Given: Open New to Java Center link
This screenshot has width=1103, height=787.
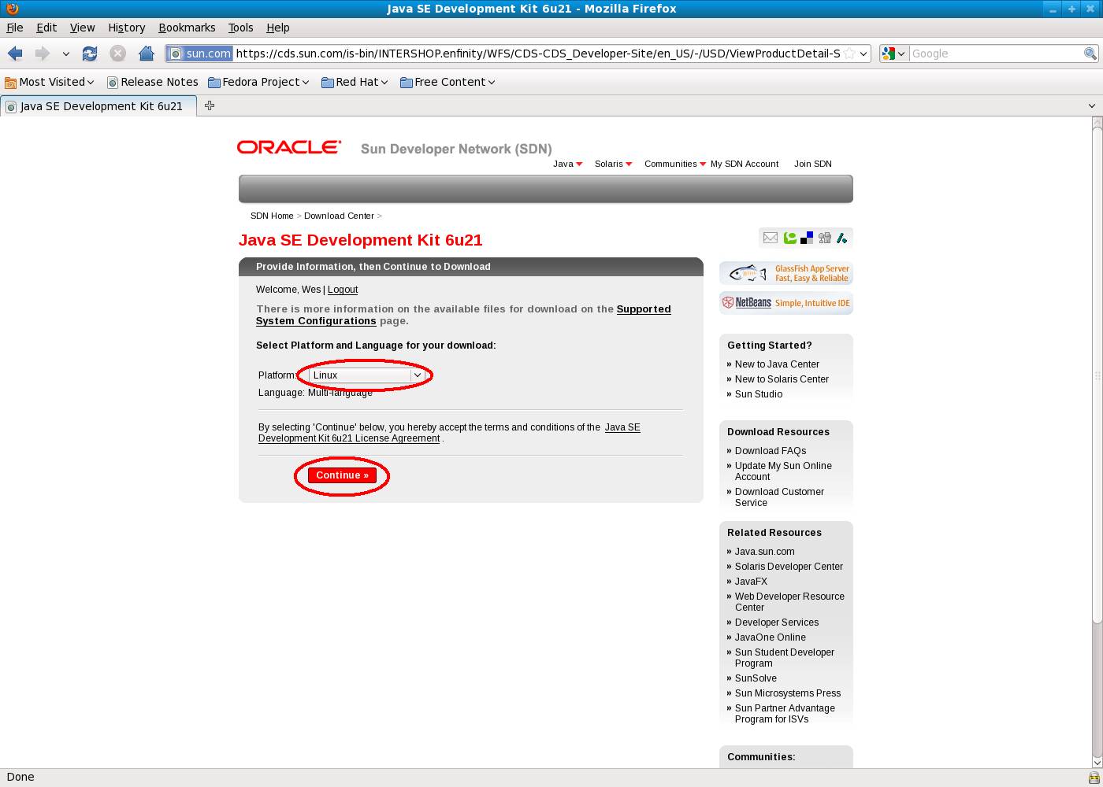Looking at the screenshot, I should coord(777,364).
